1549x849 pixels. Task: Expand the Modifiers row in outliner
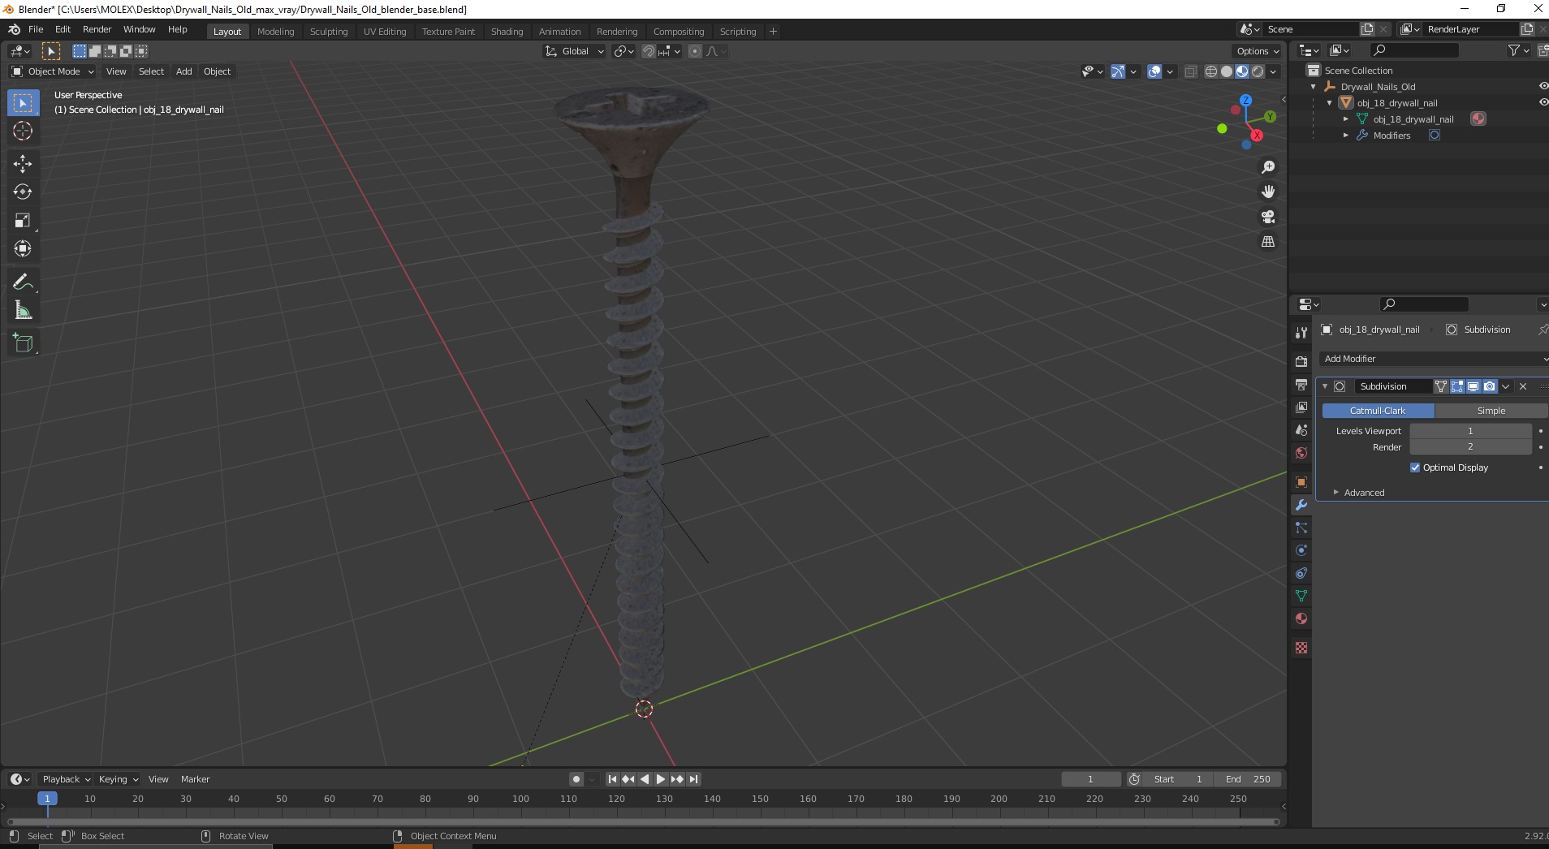point(1346,136)
